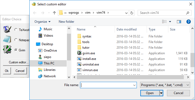
Task: Click the TeXworks editor icon
Action: pos(7,29)
